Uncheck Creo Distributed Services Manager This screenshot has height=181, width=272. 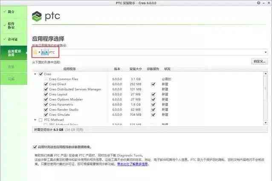46,89
